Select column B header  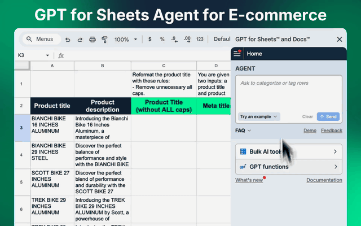point(103,66)
